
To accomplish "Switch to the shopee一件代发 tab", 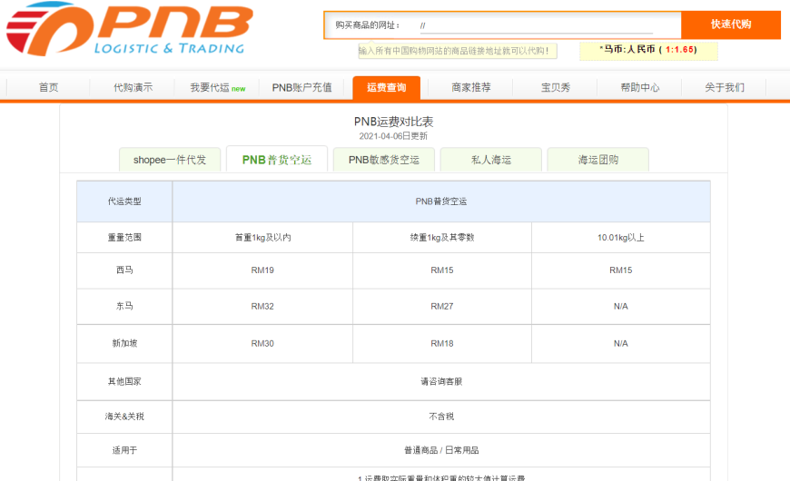I will [170, 160].
